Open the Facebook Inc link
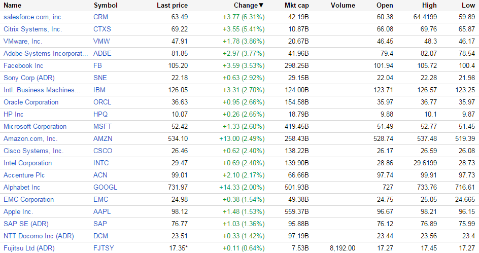The height and width of the screenshot is (253, 479). 23,65
